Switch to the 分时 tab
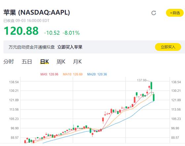185x146 pixels. click(9, 62)
